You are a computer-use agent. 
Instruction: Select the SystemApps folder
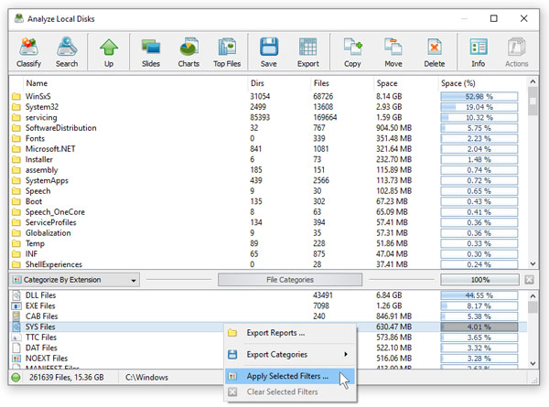[x=268, y=180]
